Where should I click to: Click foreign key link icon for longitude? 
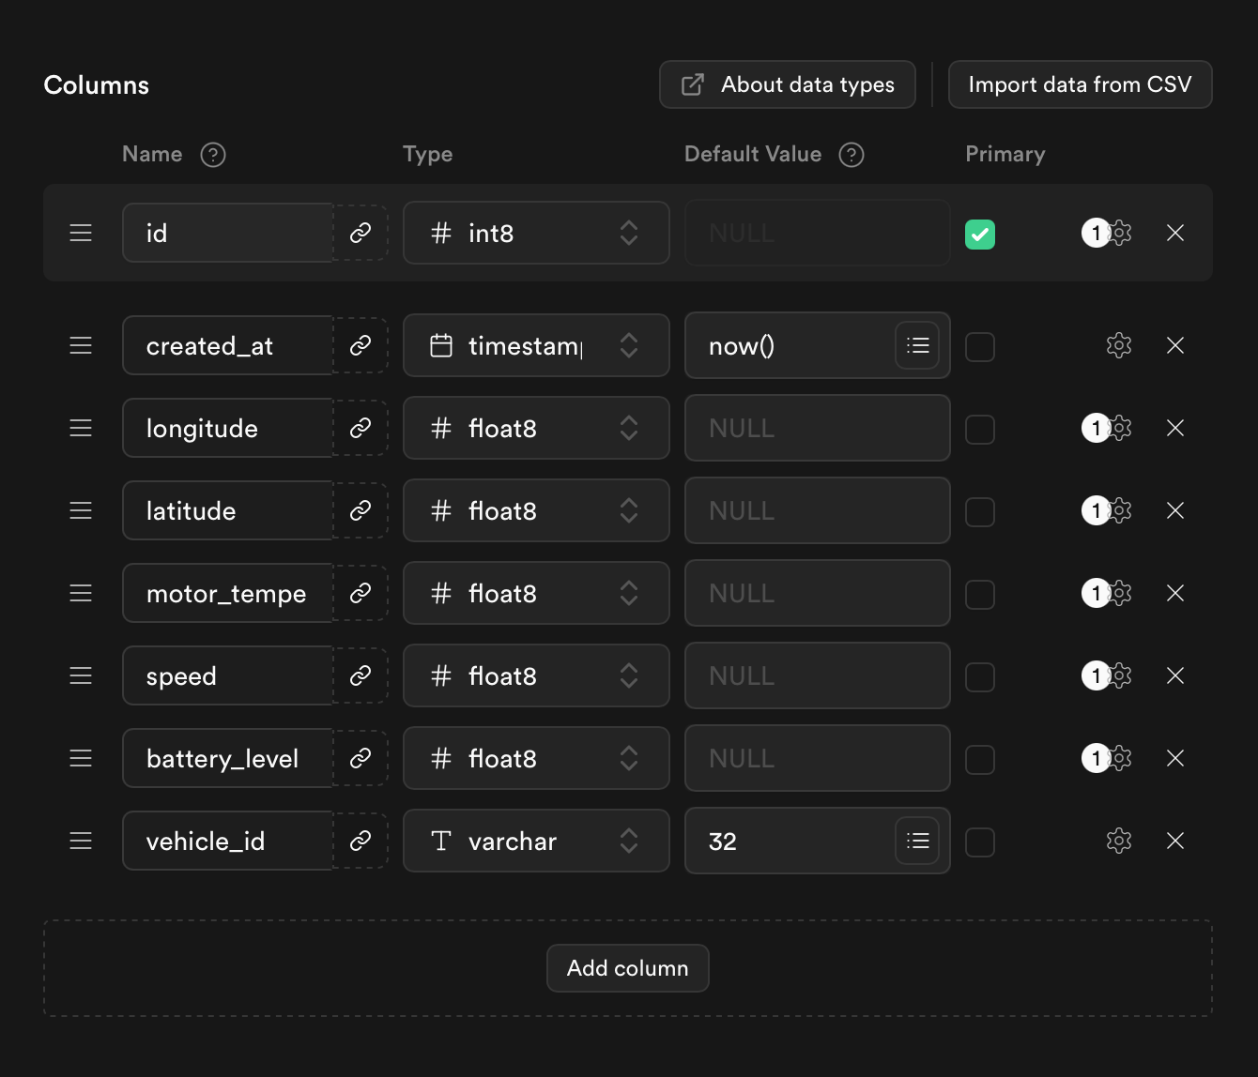(361, 428)
